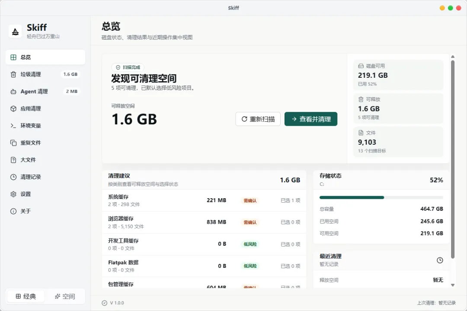Image resolution: width=467 pixels, height=311 pixels.
Task: Click the Agent 清理 robot icon
Action: [x=13, y=92]
